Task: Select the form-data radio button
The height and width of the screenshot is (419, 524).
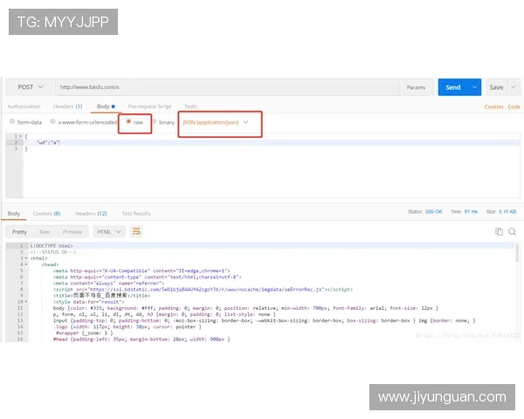Action: point(12,122)
